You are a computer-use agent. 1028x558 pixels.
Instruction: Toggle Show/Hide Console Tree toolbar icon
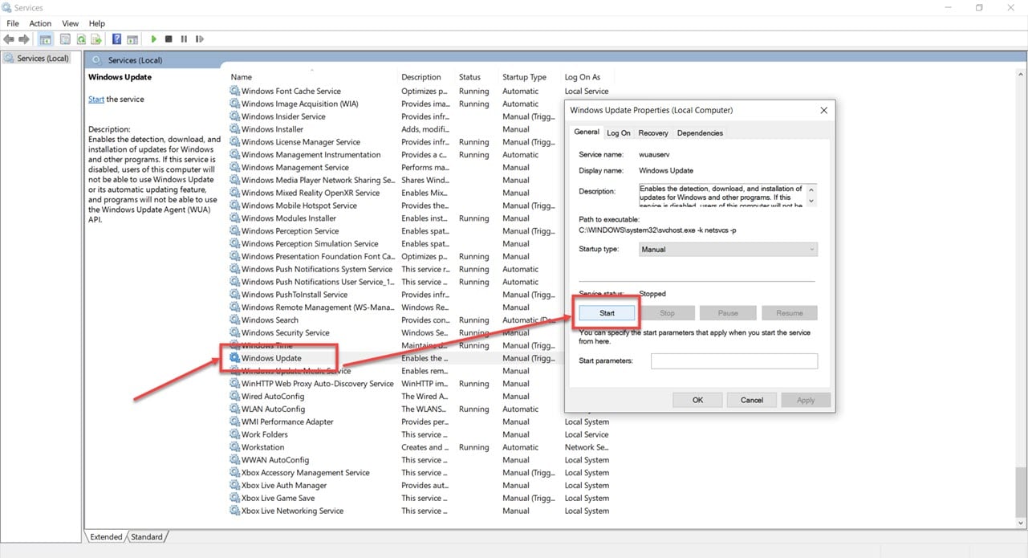pyautogui.click(x=46, y=39)
